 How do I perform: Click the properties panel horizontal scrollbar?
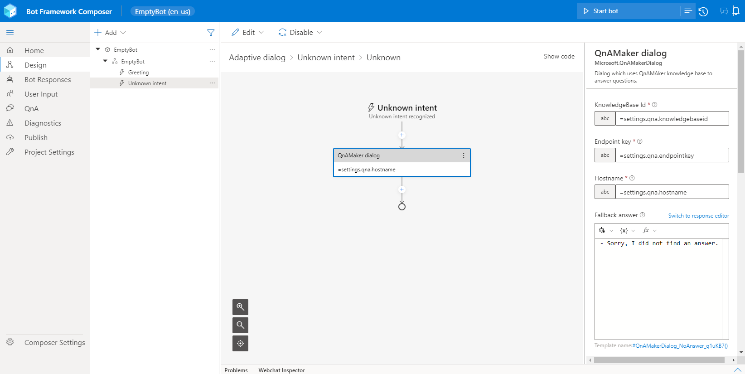(x=659, y=360)
